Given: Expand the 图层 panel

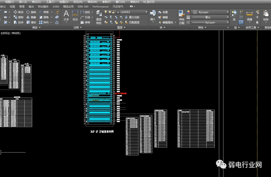Looking at the screenshot, I should [121, 28].
